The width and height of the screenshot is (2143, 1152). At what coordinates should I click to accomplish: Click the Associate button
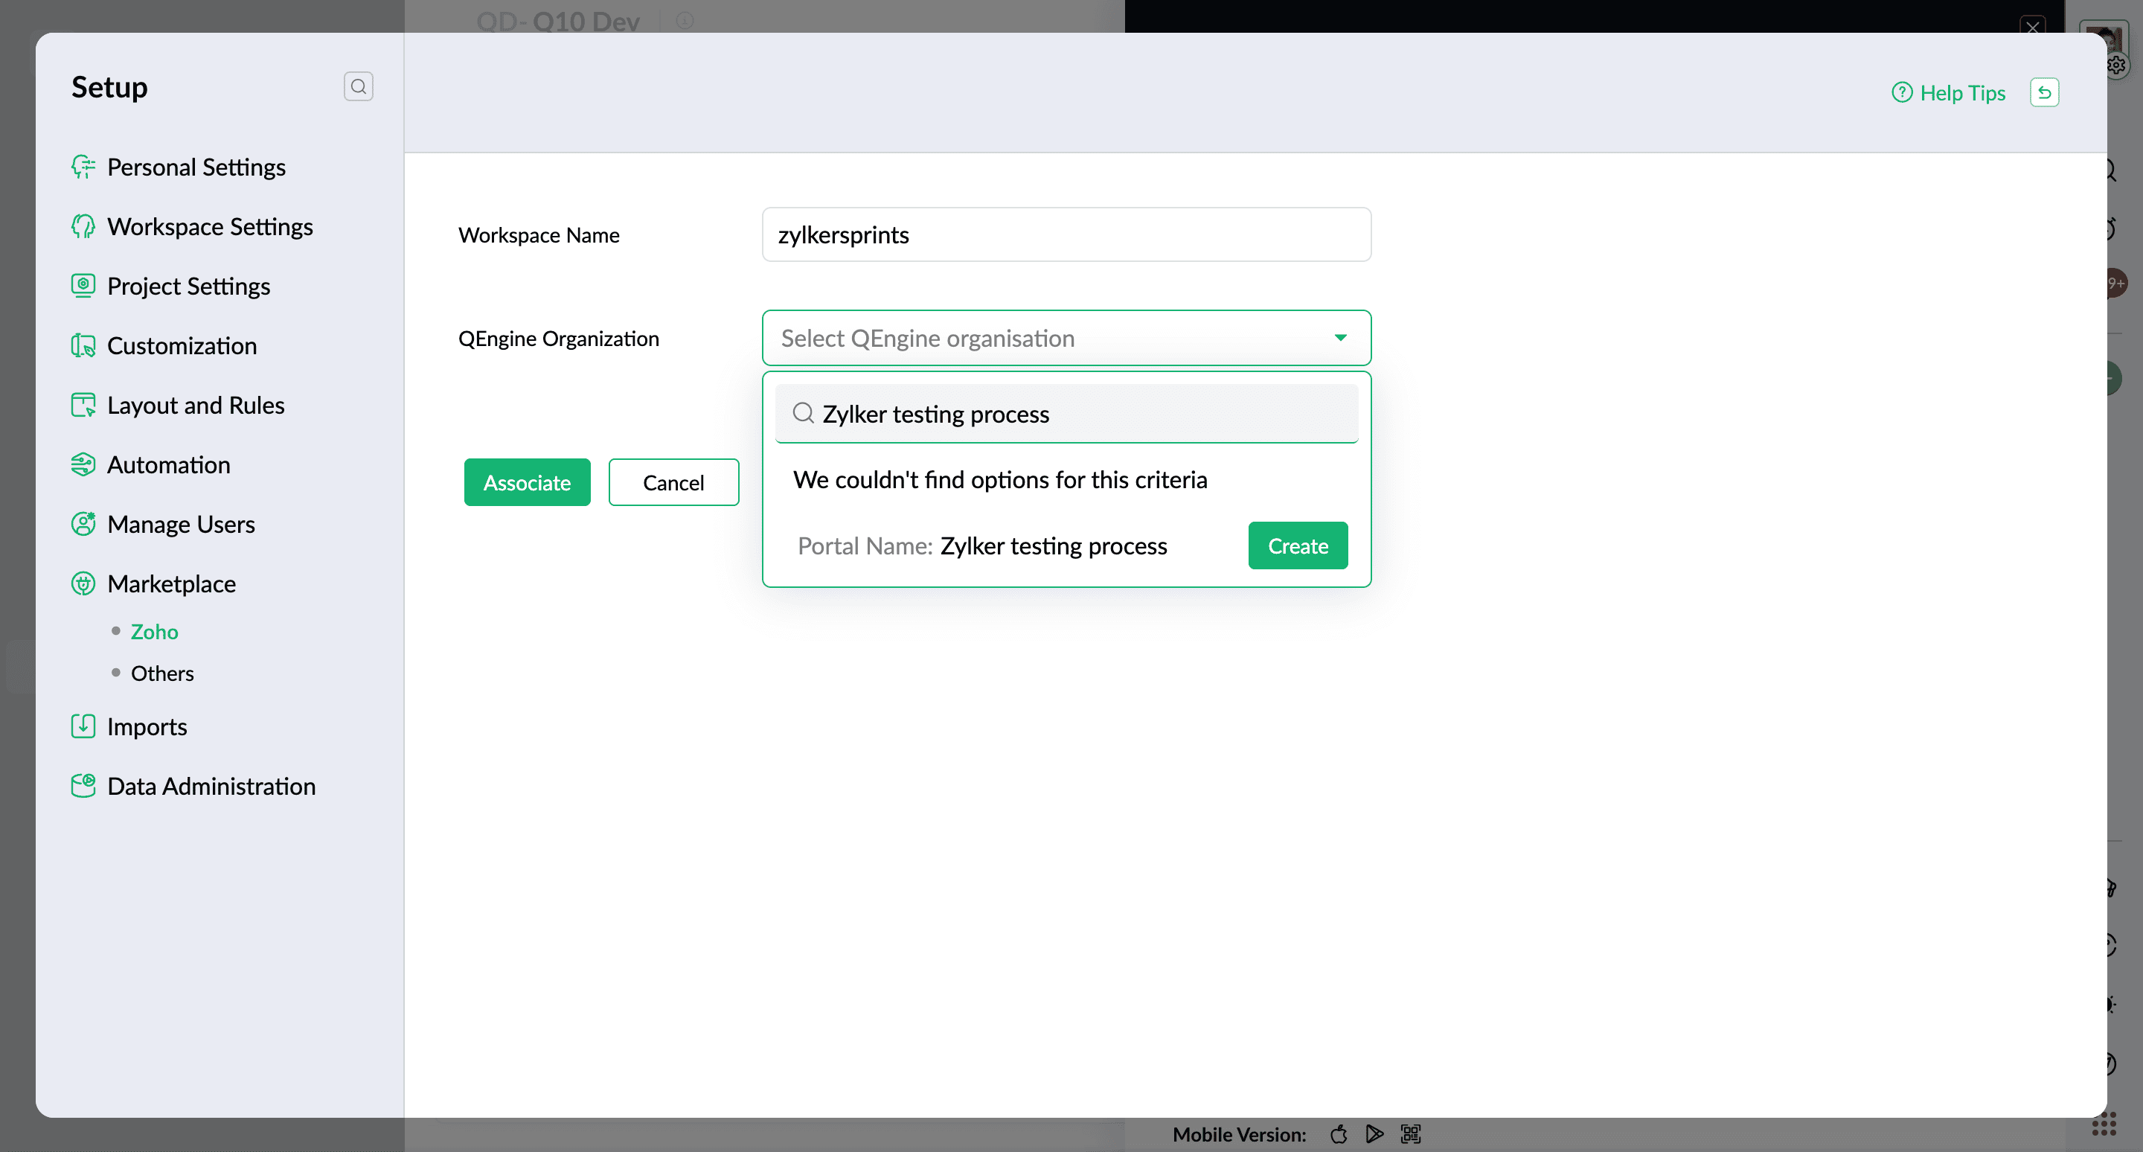(527, 482)
